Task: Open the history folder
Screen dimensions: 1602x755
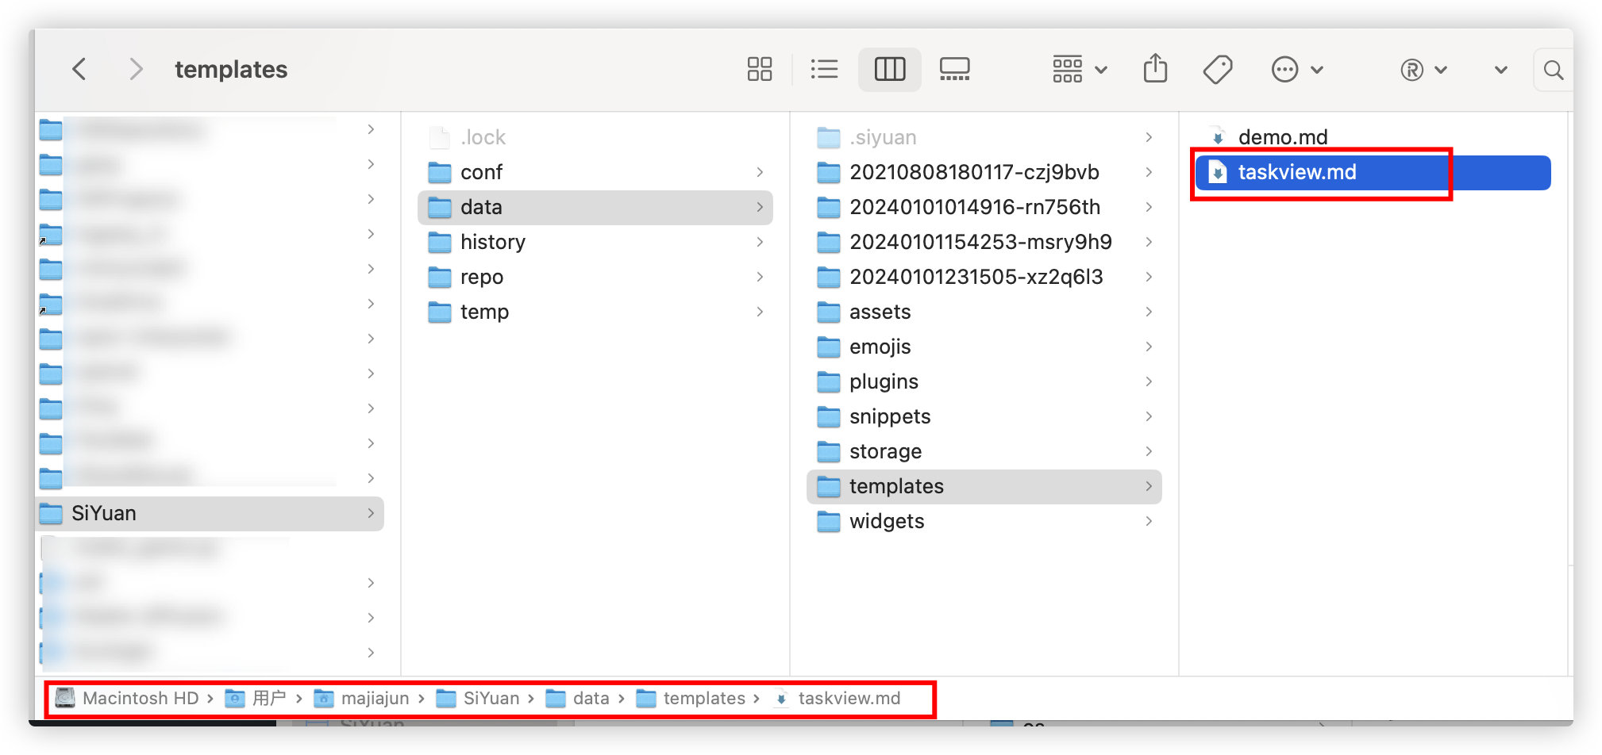Action: (x=595, y=243)
